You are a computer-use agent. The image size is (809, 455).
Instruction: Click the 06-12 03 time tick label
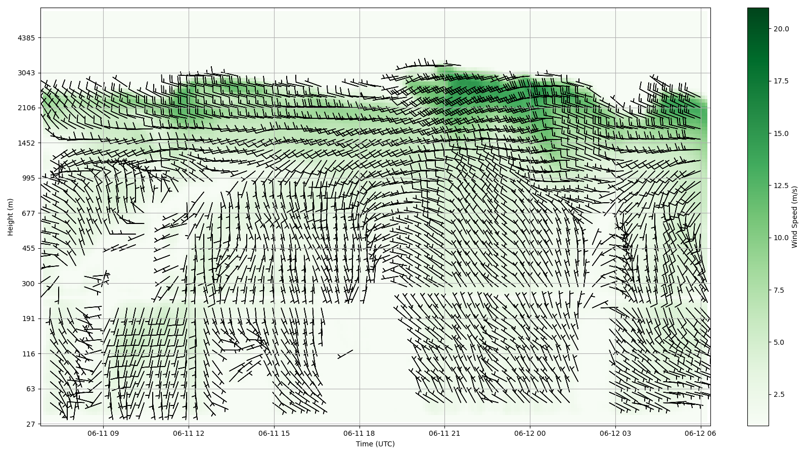pyautogui.click(x=615, y=433)
